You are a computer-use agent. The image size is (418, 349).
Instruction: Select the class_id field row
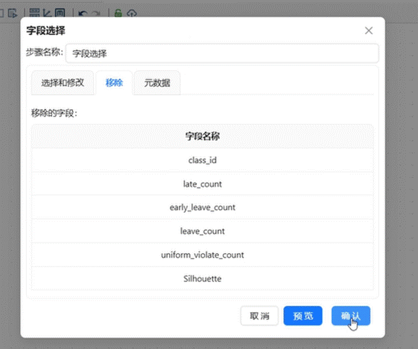[202, 160]
